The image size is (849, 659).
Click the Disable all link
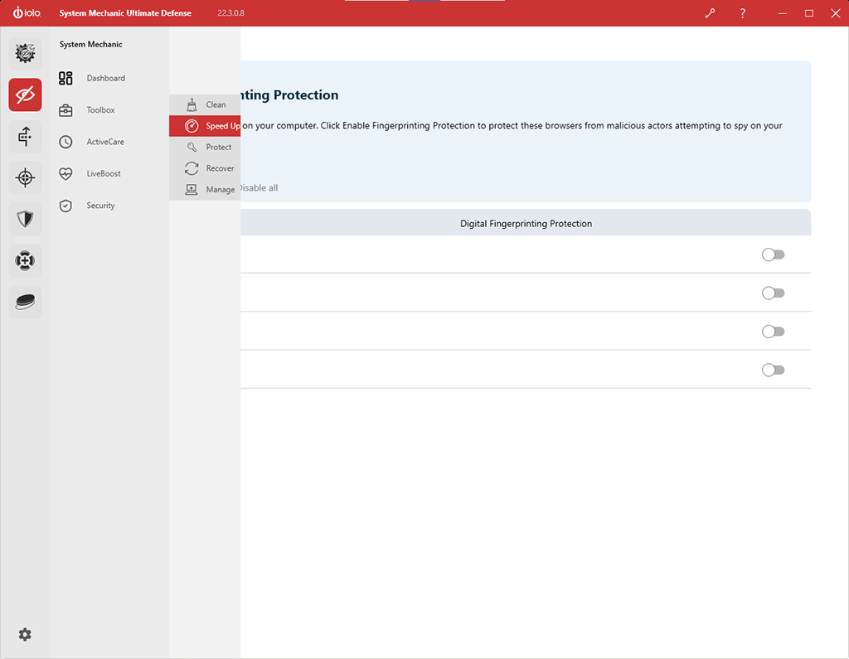click(x=259, y=188)
